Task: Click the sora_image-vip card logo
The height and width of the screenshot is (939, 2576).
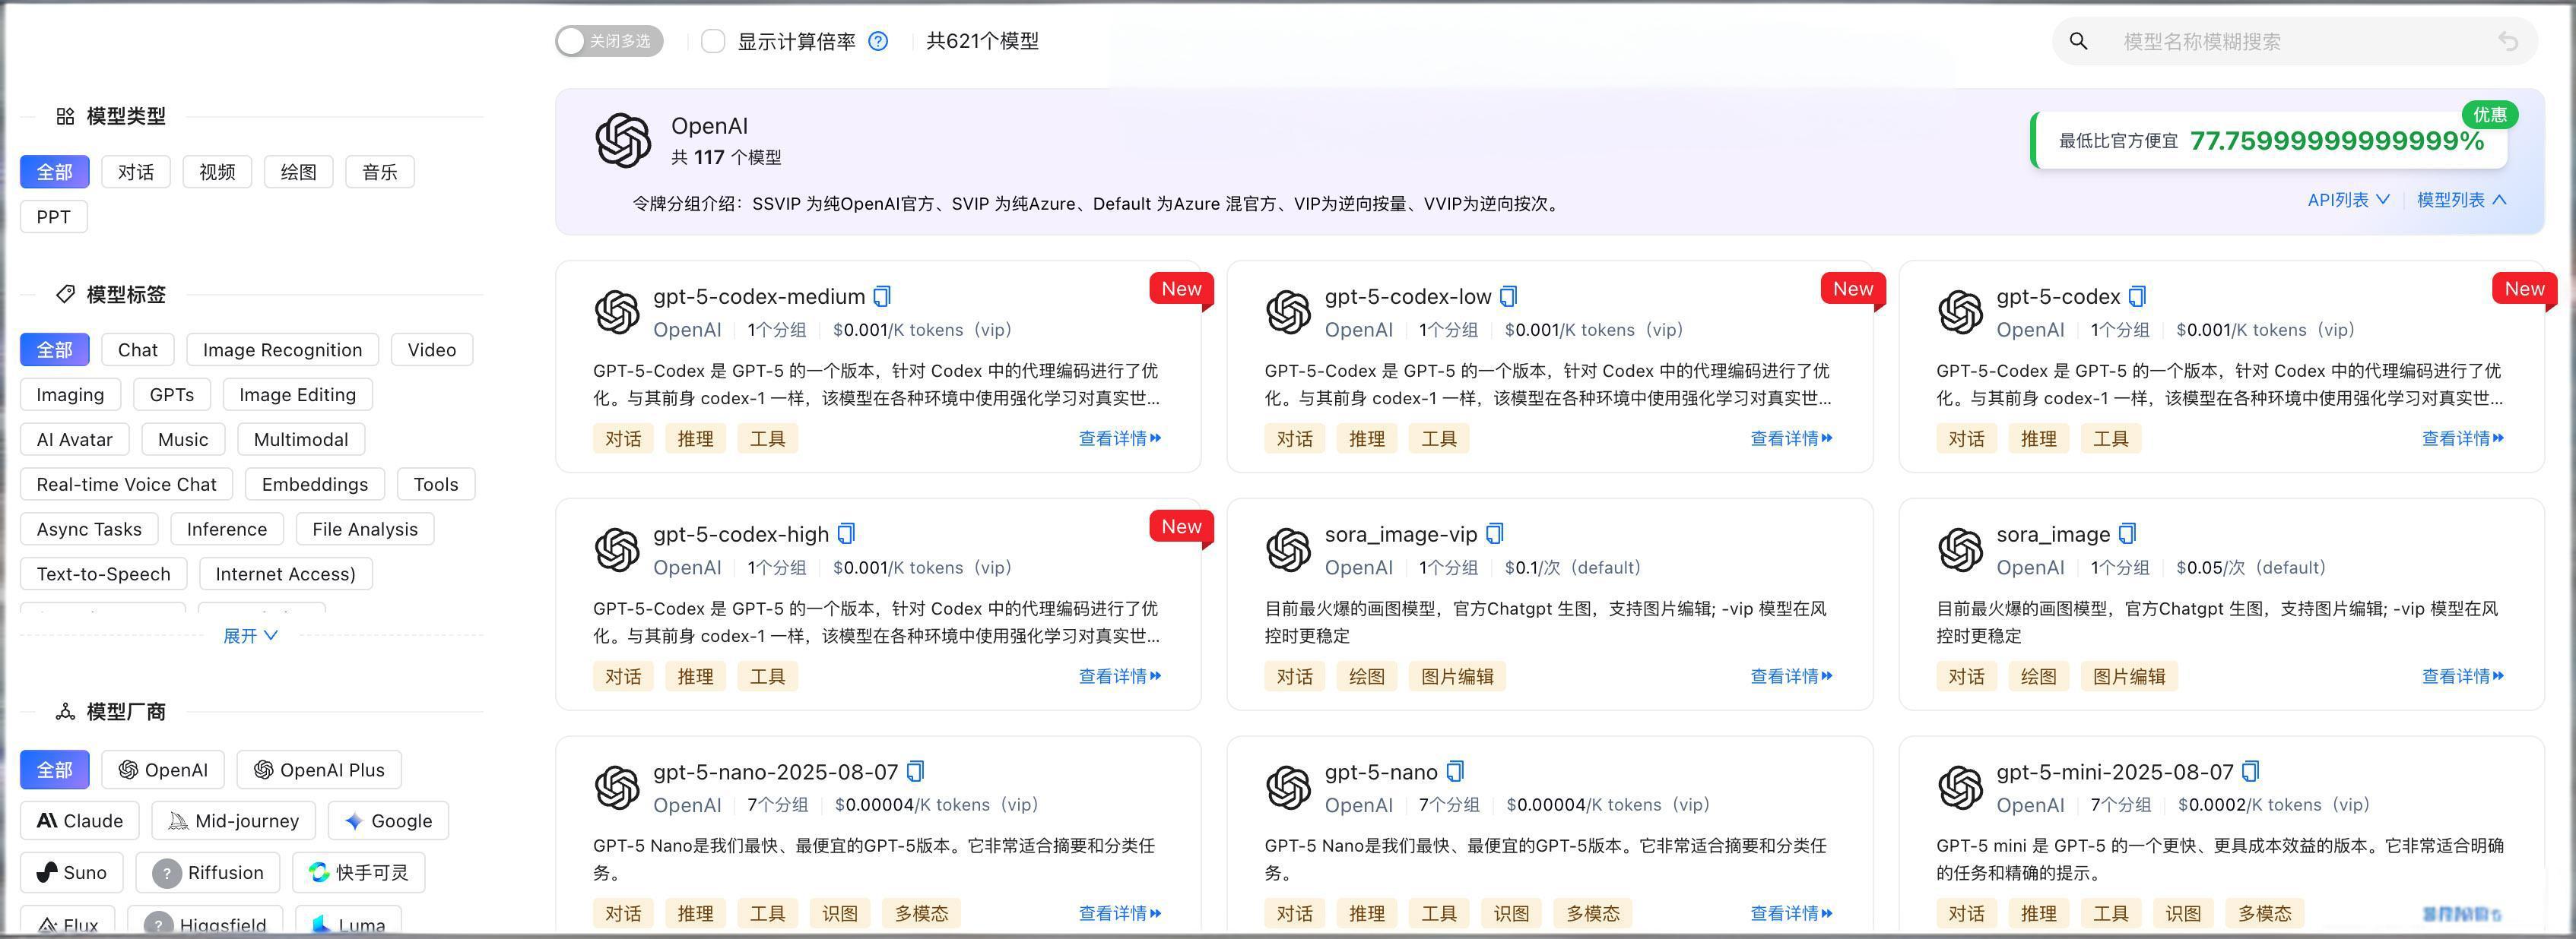Action: click(x=1288, y=549)
